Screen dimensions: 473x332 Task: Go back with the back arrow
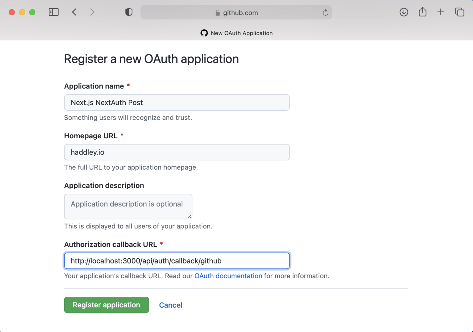74,12
